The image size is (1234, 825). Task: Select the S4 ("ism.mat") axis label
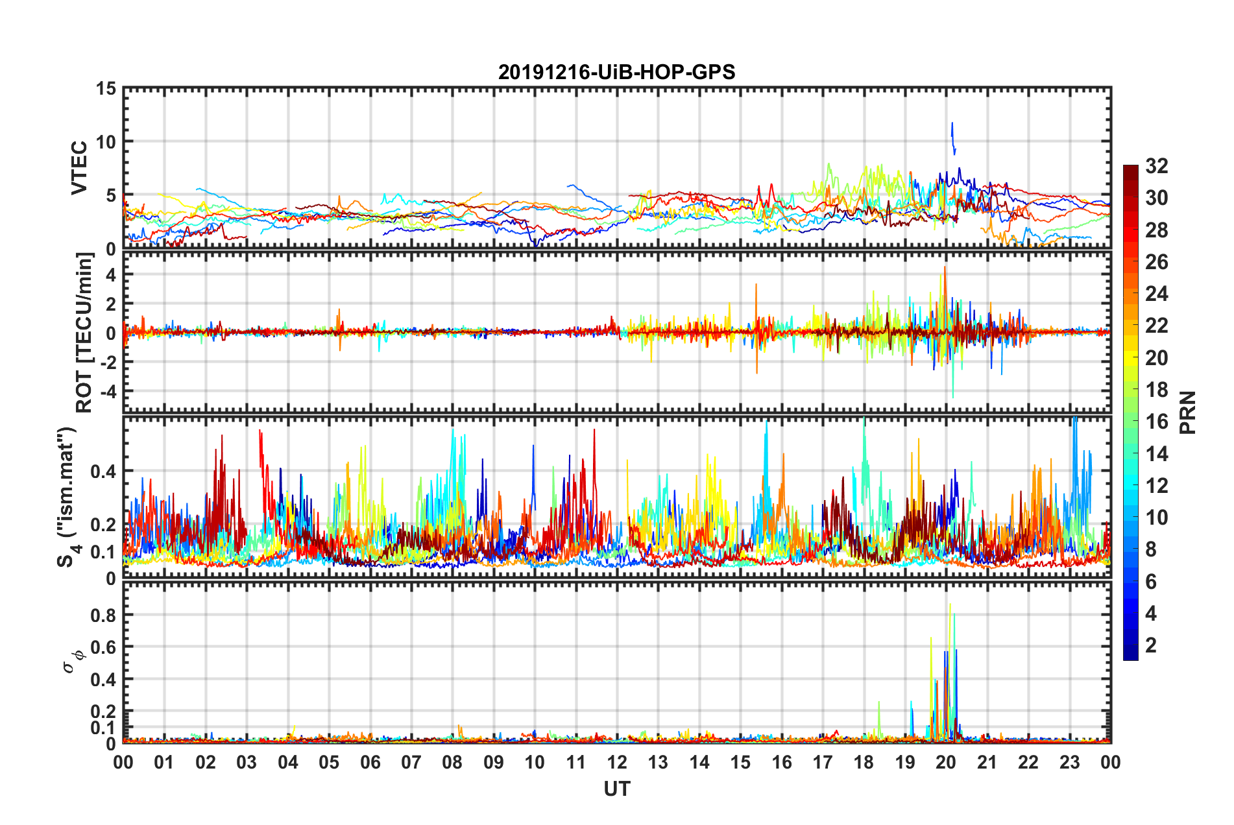(x=67, y=497)
